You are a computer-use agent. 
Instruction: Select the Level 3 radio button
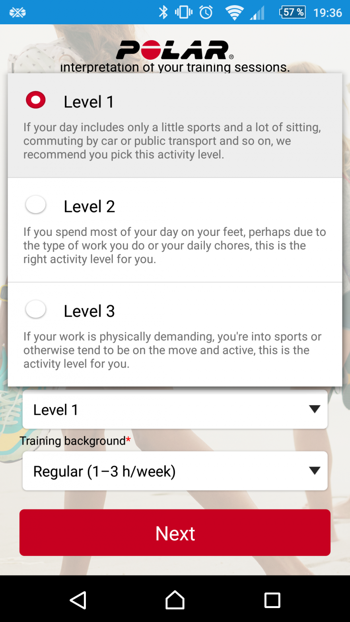click(x=36, y=309)
